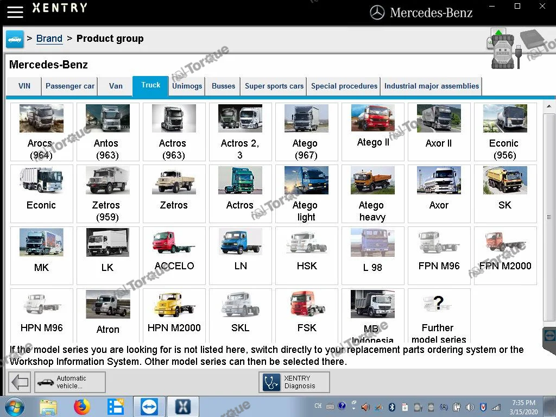The image size is (556, 417).
Task: Open the Special procedures tab
Action: pos(344,86)
